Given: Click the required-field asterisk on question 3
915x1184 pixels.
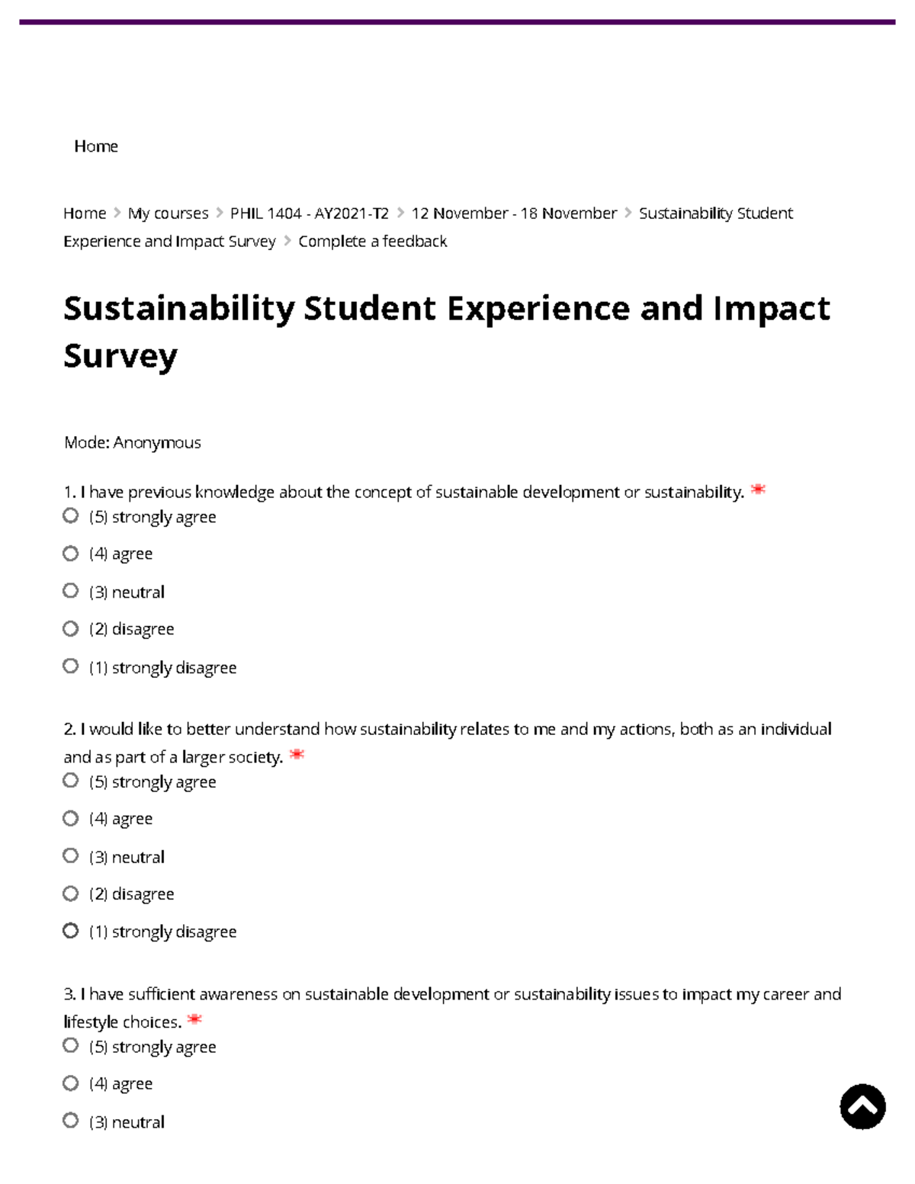Looking at the screenshot, I should click(x=196, y=1019).
